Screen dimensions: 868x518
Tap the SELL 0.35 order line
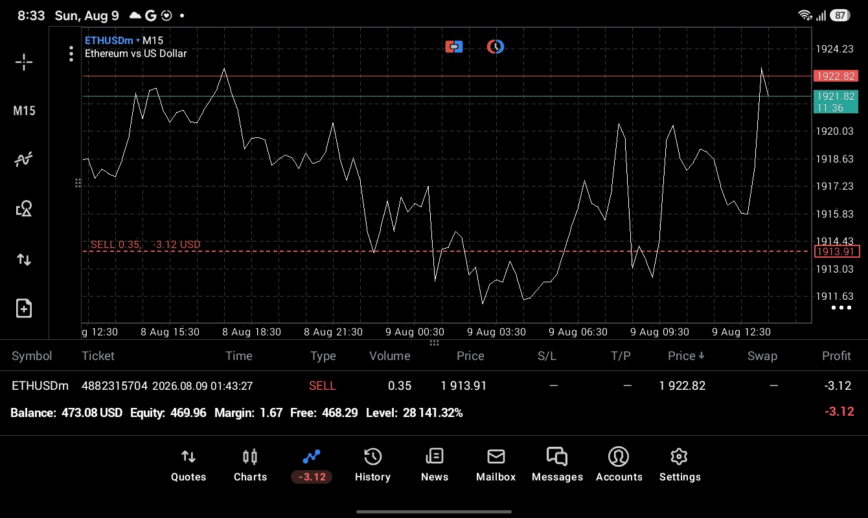coord(145,245)
